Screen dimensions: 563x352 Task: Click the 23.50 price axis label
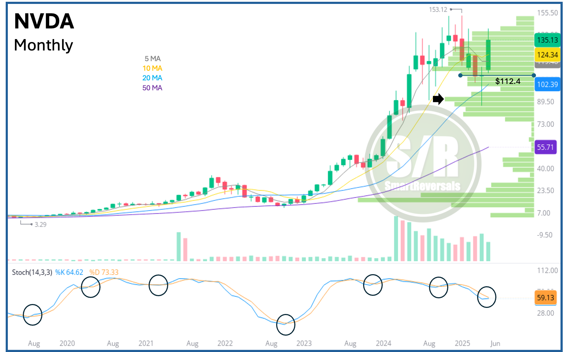click(546, 191)
